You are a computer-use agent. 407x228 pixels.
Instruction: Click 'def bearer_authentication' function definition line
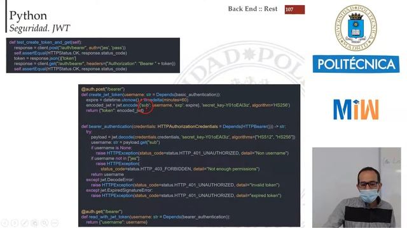[183, 127]
